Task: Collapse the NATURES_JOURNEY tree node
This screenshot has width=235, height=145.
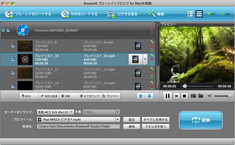Action: point(3,31)
